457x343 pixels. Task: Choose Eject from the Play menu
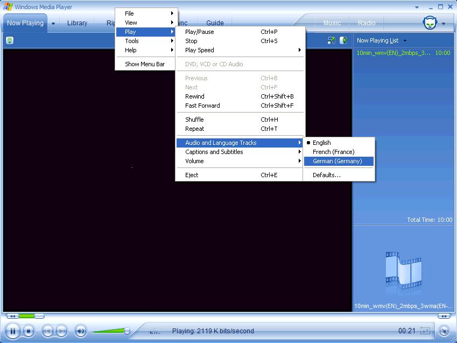(x=240, y=175)
